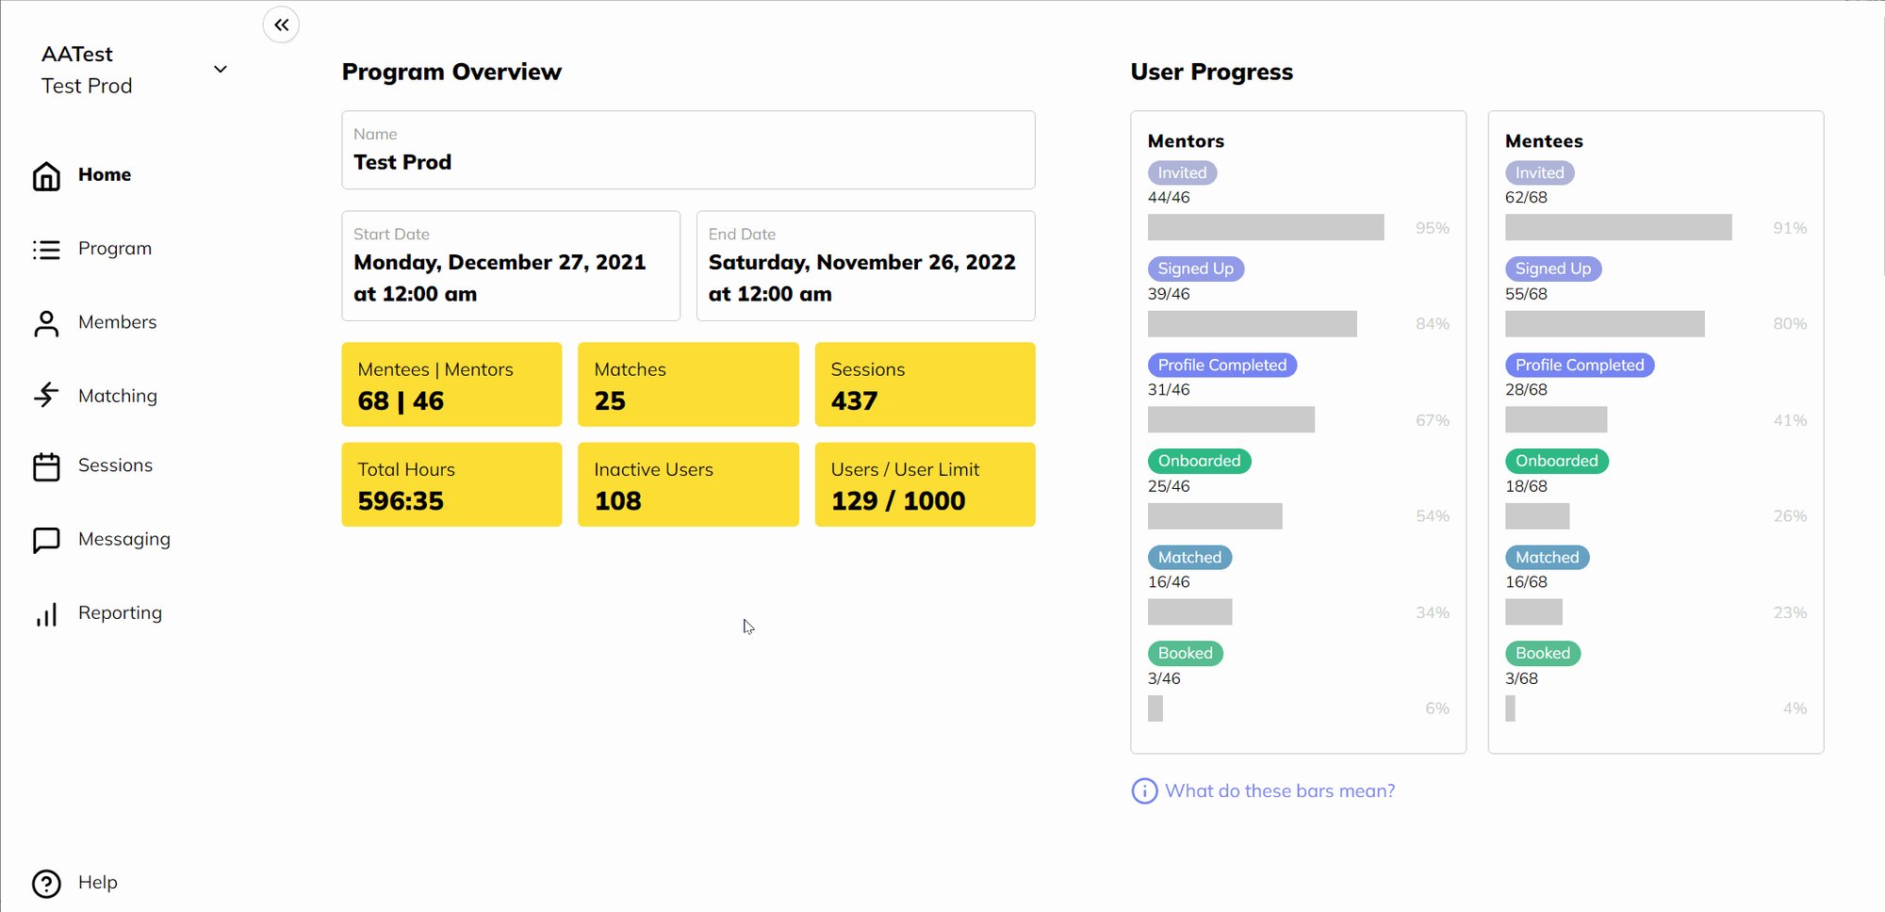Collapse the sidebar with double chevron

[x=281, y=25]
